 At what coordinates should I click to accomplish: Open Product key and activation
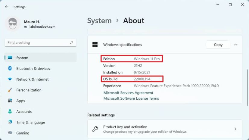pyautogui.click(x=165, y=129)
